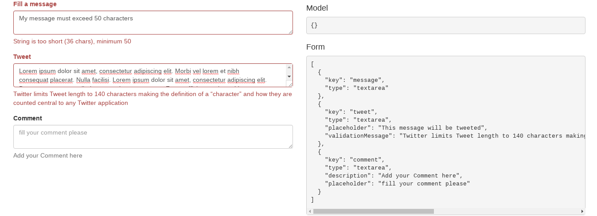Click '"description": "Add your Comment here"' line
The image size is (597, 216).
[394, 176]
